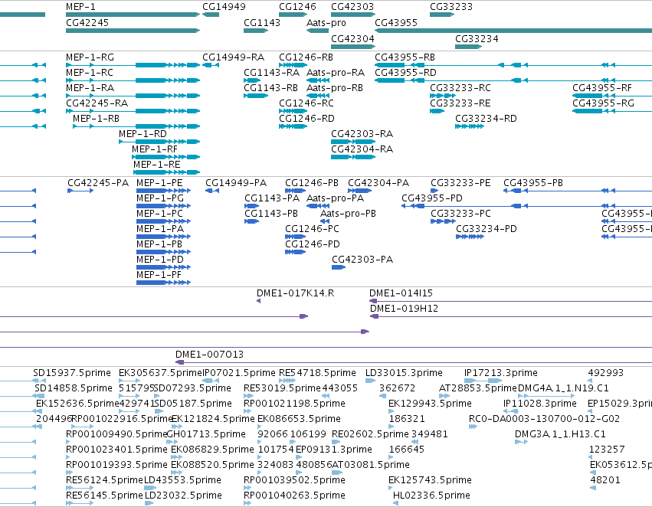Select protein MEP-1-PG
This screenshot has height=507, width=652.
[163, 206]
